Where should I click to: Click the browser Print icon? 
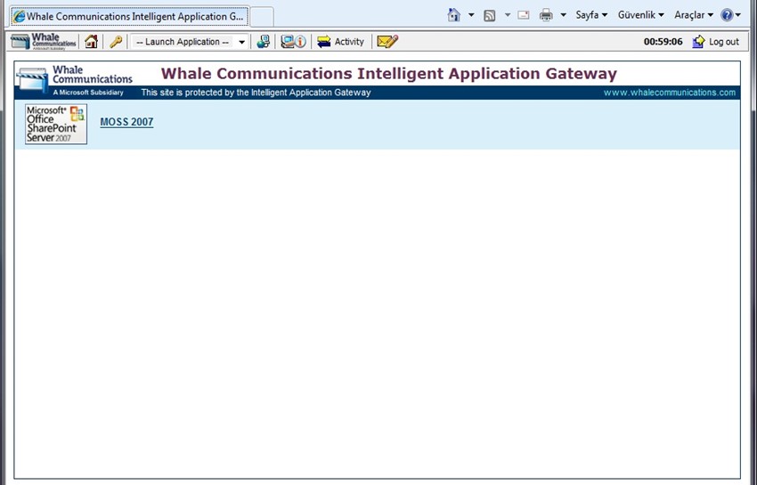546,15
